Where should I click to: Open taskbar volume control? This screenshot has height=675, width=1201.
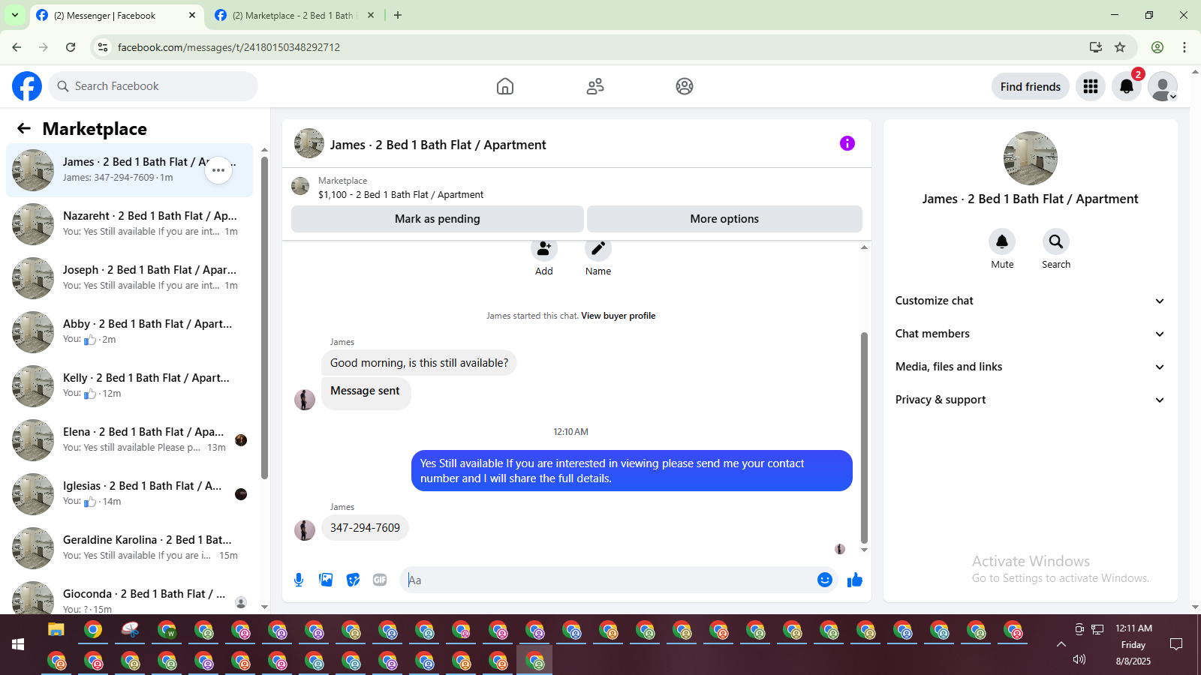pyautogui.click(x=1079, y=659)
